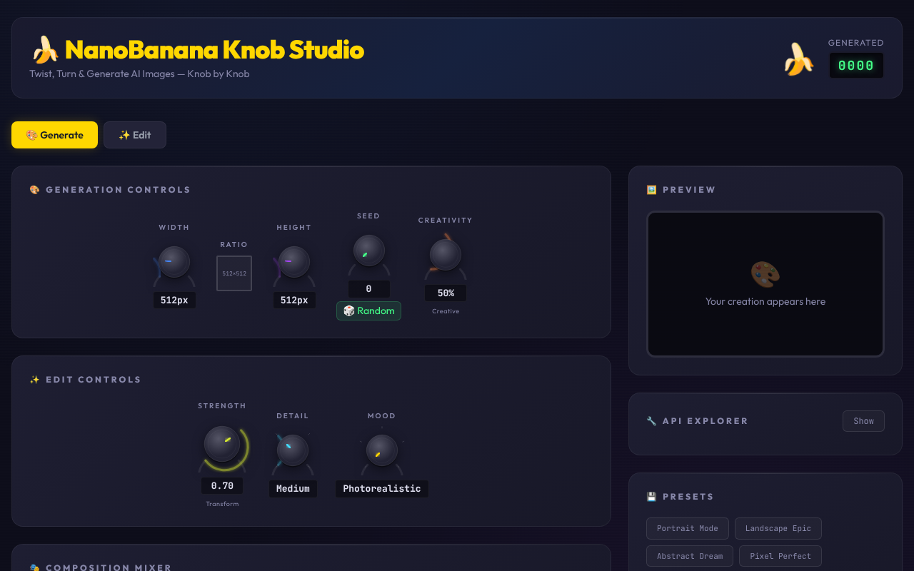The height and width of the screenshot is (571, 914).
Task: Click the palette icon beside Generation Controls
Action: click(x=34, y=190)
